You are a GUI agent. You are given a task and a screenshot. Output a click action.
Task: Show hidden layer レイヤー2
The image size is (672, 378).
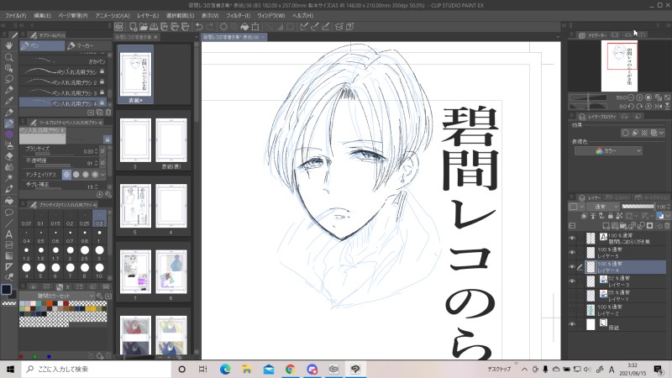click(572, 310)
